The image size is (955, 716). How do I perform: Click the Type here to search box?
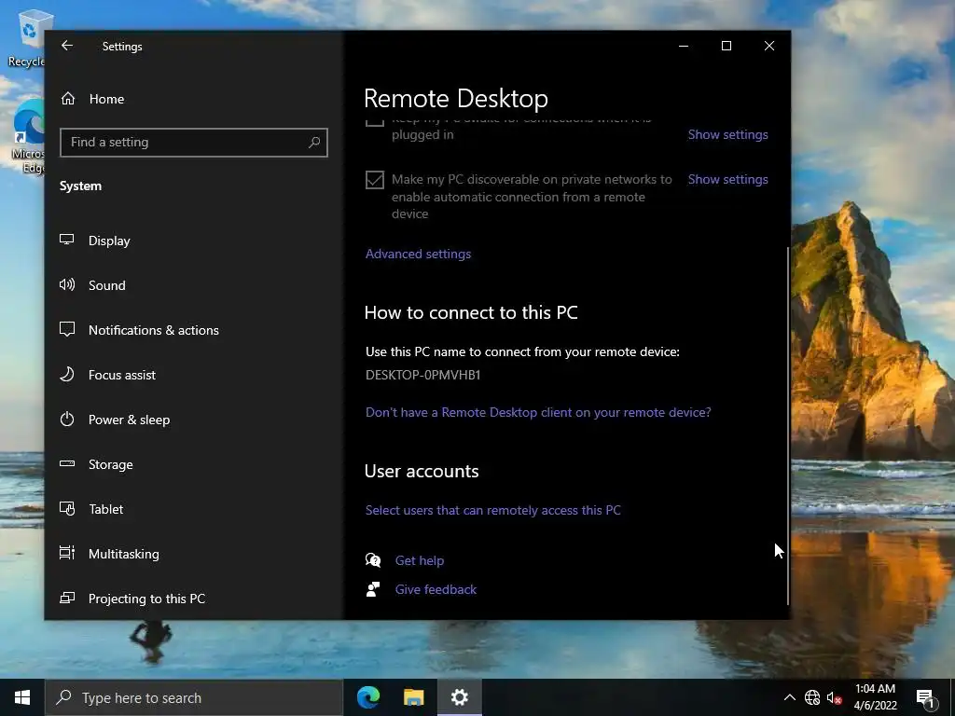click(x=194, y=697)
